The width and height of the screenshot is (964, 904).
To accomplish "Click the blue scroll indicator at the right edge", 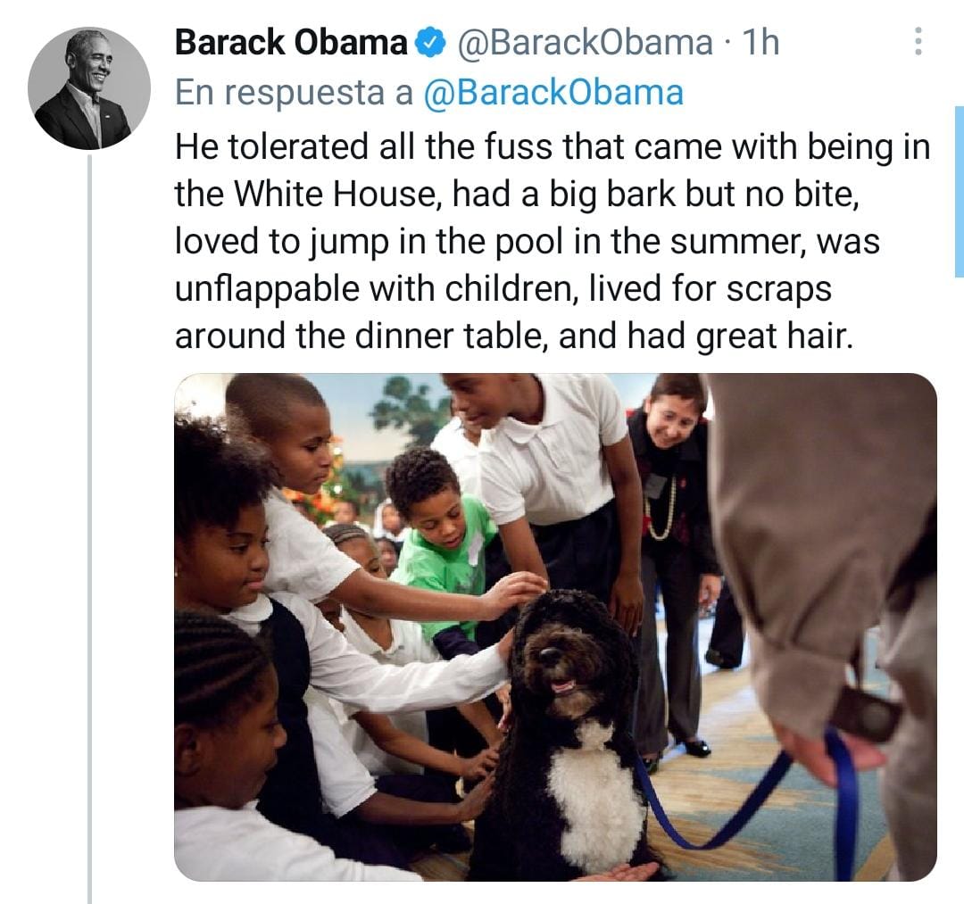I will click(x=959, y=192).
